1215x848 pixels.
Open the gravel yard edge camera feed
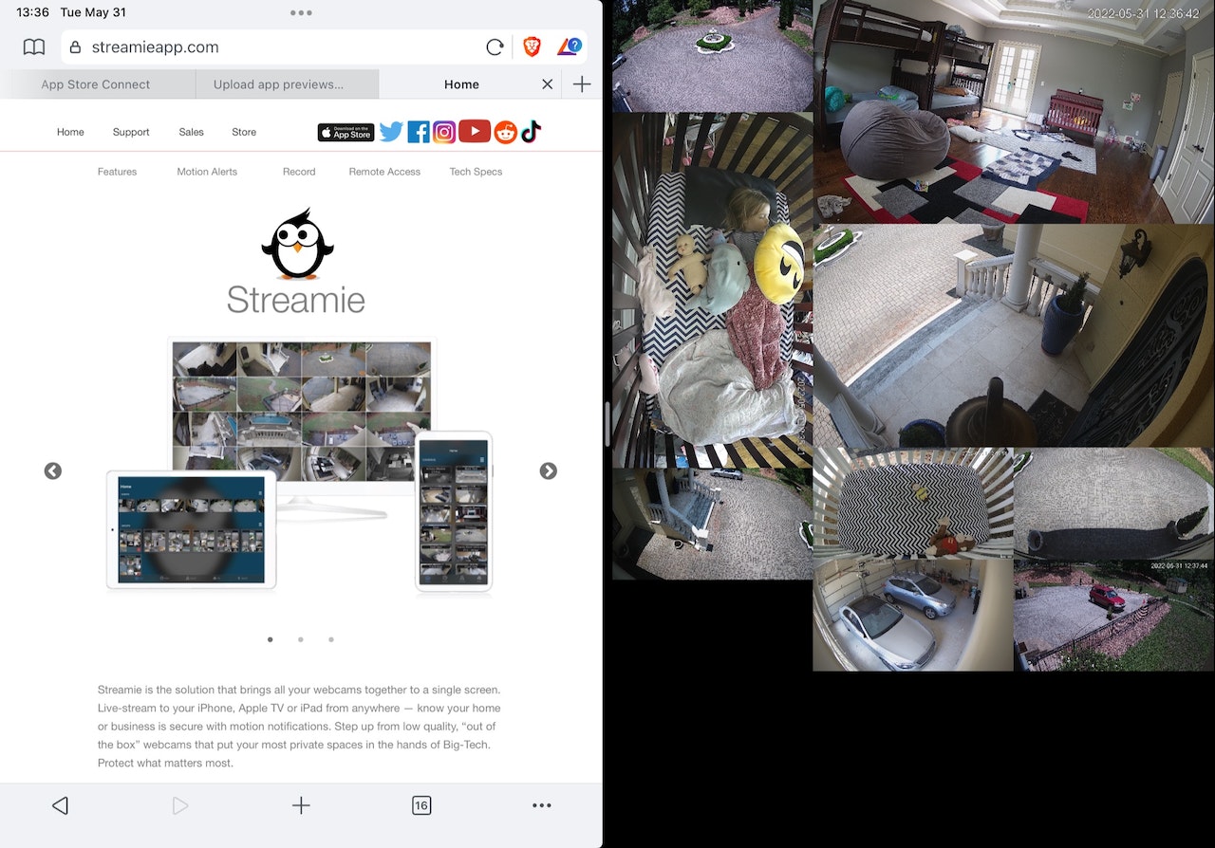pyautogui.click(x=1114, y=503)
